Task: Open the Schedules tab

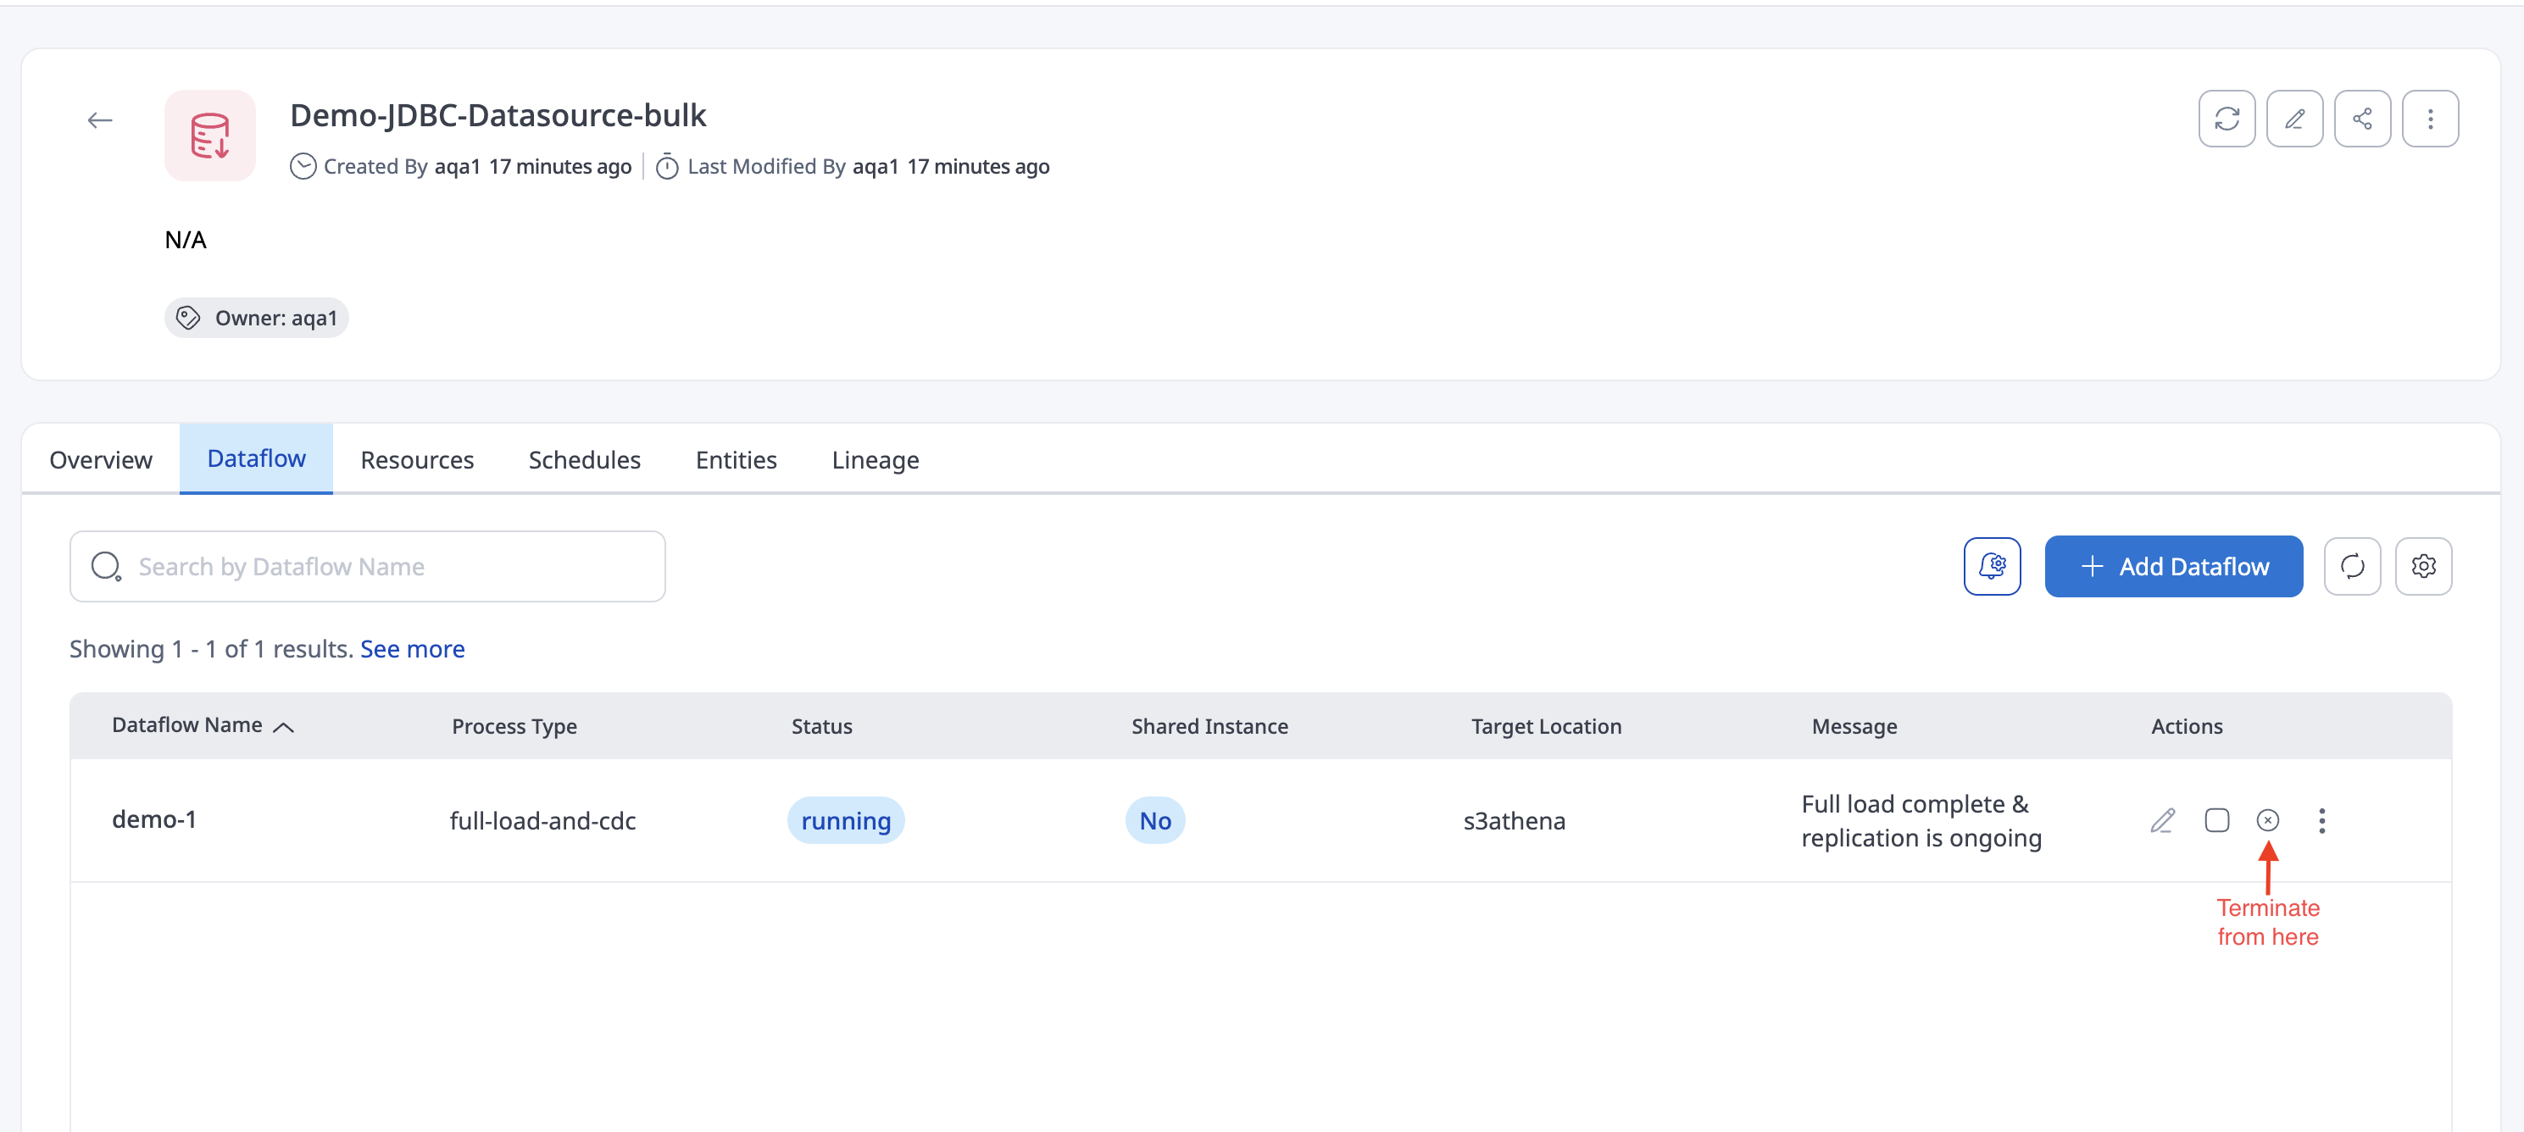Action: click(x=584, y=459)
